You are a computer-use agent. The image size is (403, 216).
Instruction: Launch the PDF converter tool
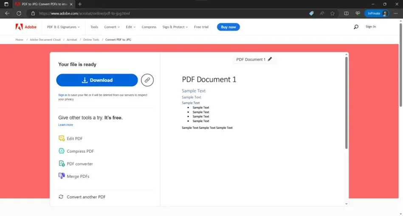(x=76, y=164)
